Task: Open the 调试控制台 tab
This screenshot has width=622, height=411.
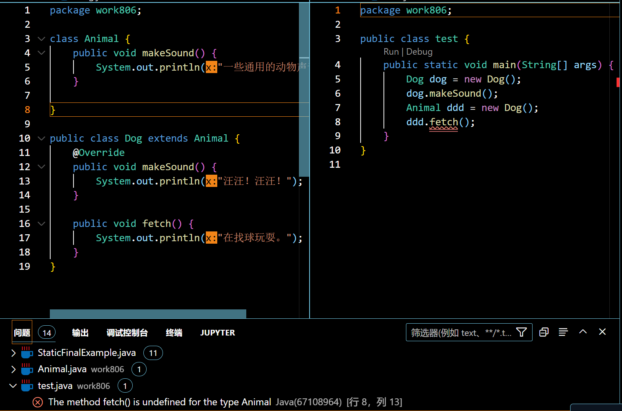Action: pyautogui.click(x=127, y=333)
